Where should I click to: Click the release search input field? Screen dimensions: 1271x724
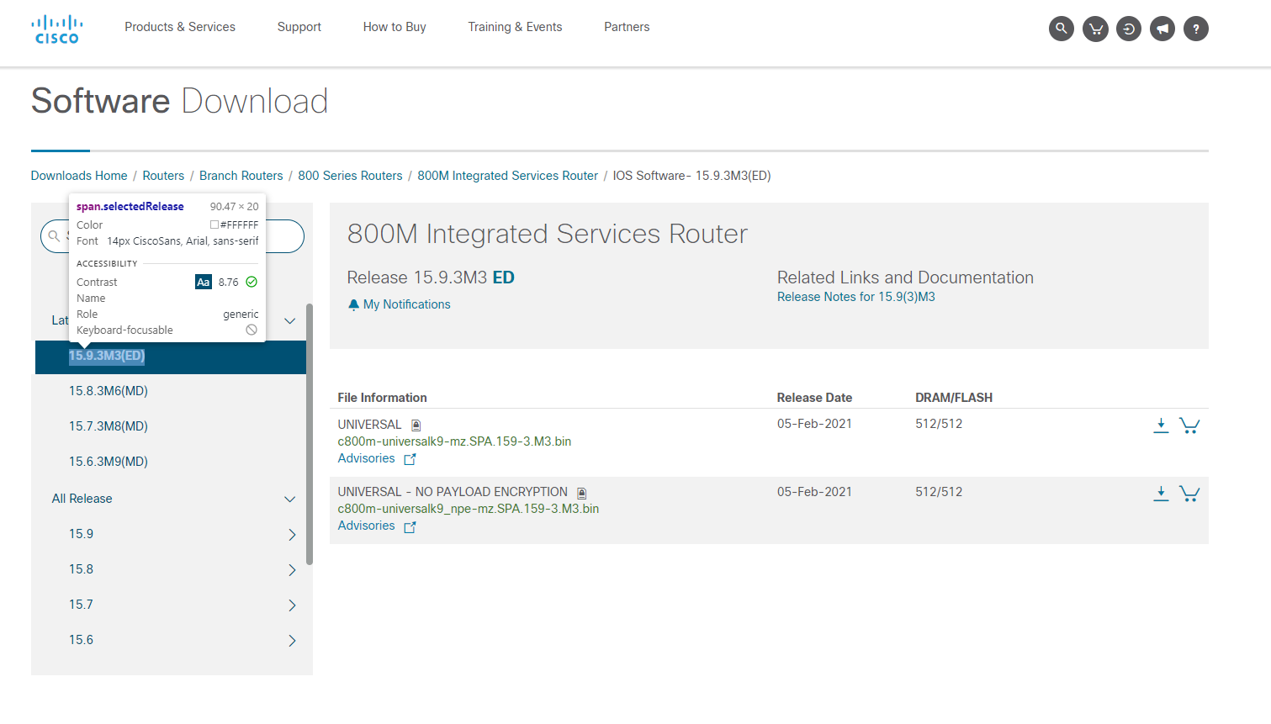click(x=172, y=236)
